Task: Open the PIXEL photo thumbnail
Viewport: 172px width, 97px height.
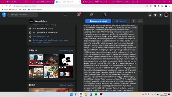Action: point(66,72)
